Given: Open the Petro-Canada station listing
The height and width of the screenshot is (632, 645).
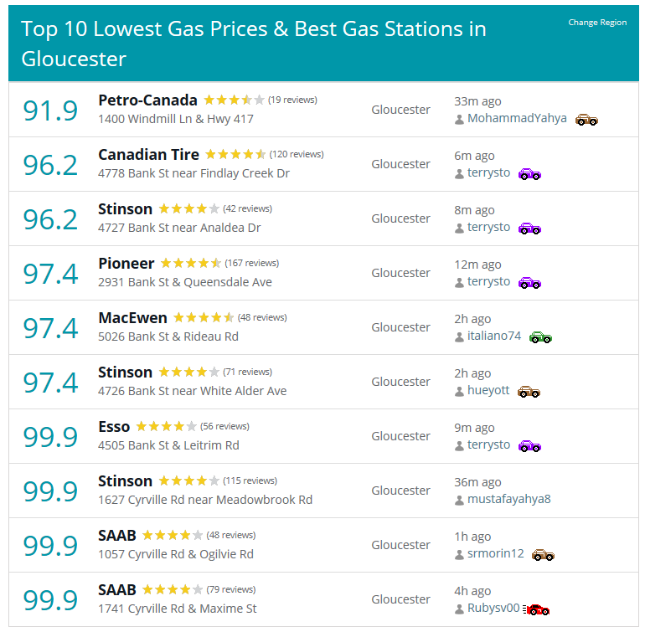Looking at the screenshot, I should 147,100.
